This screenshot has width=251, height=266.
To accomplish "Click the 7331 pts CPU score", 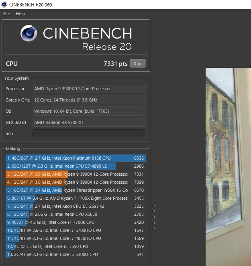I will [116, 64].
